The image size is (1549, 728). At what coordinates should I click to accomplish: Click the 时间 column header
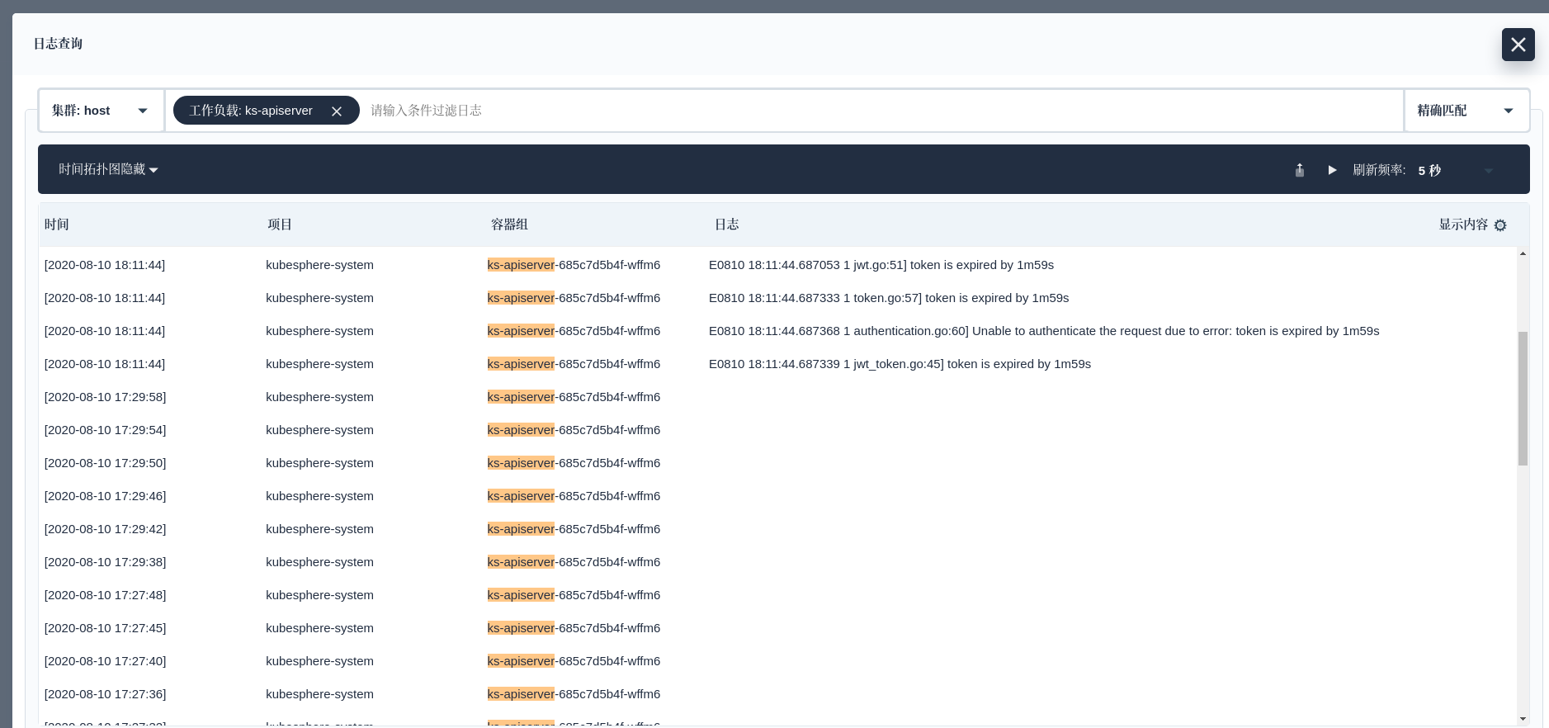(x=57, y=225)
